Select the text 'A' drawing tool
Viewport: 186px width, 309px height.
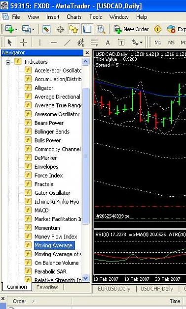(x=108, y=43)
